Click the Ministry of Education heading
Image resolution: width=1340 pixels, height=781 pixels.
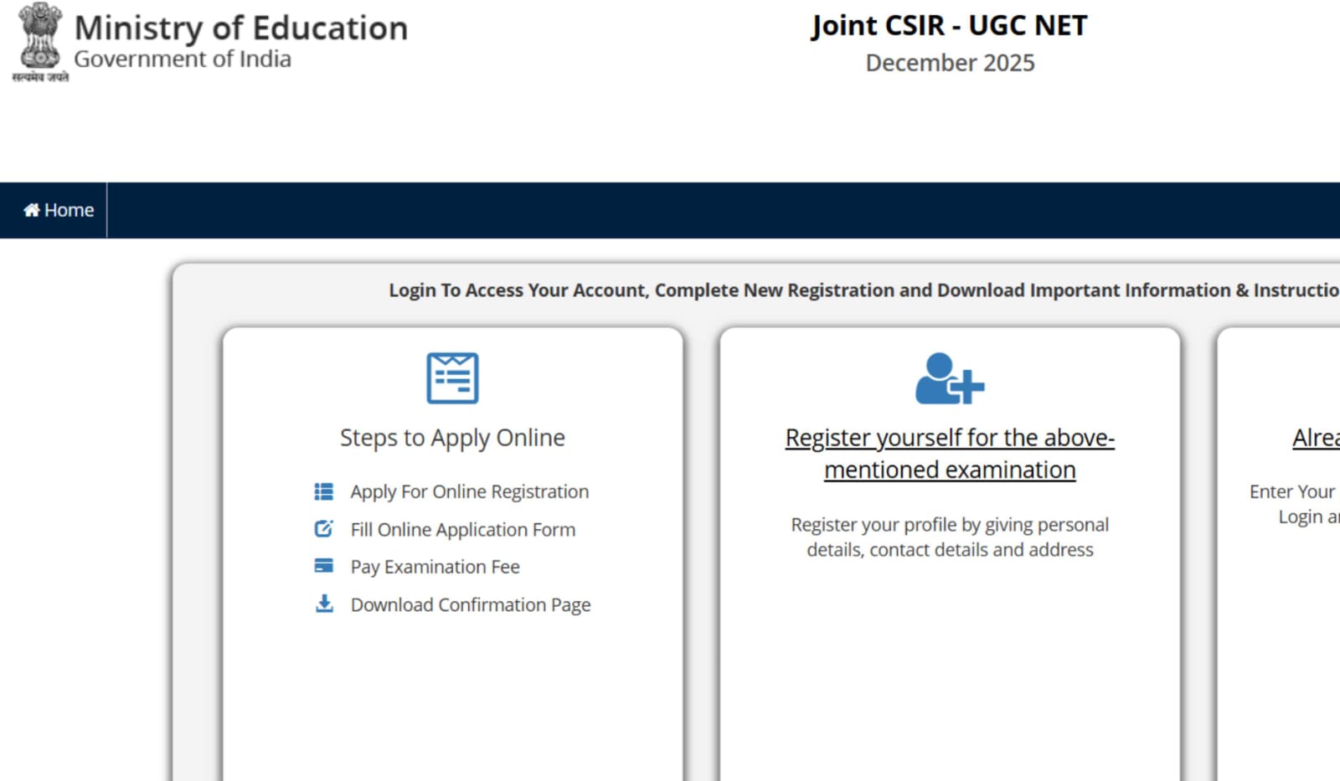click(x=241, y=28)
